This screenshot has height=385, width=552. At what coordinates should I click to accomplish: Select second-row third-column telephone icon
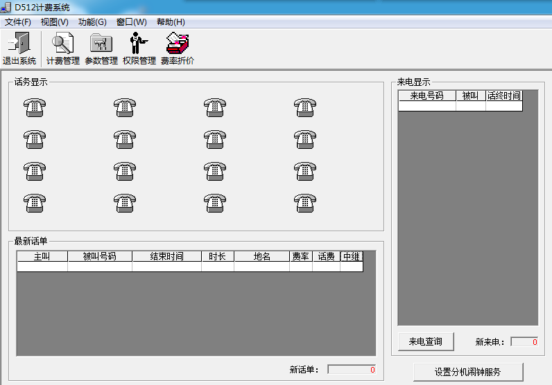[x=215, y=140]
